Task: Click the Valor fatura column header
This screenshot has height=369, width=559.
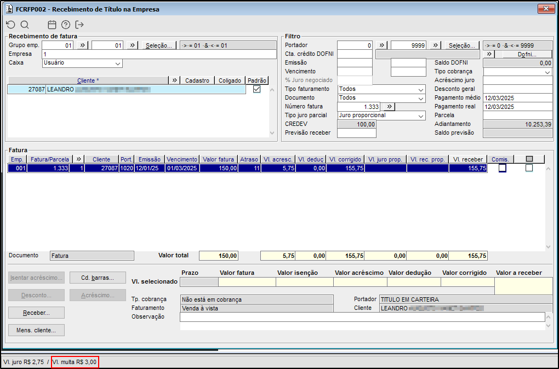Action: [219, 159]
